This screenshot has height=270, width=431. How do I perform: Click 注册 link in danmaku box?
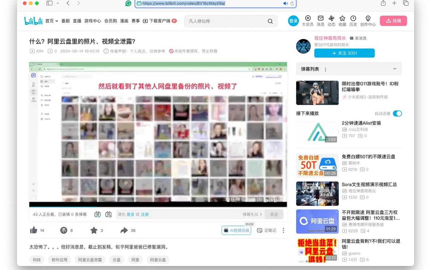coord(145,214)
